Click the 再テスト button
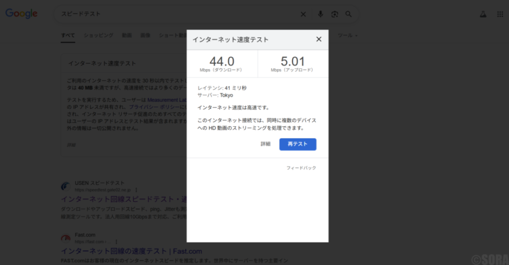This screenshot has width=509, height=265. (x=298, y=144)
